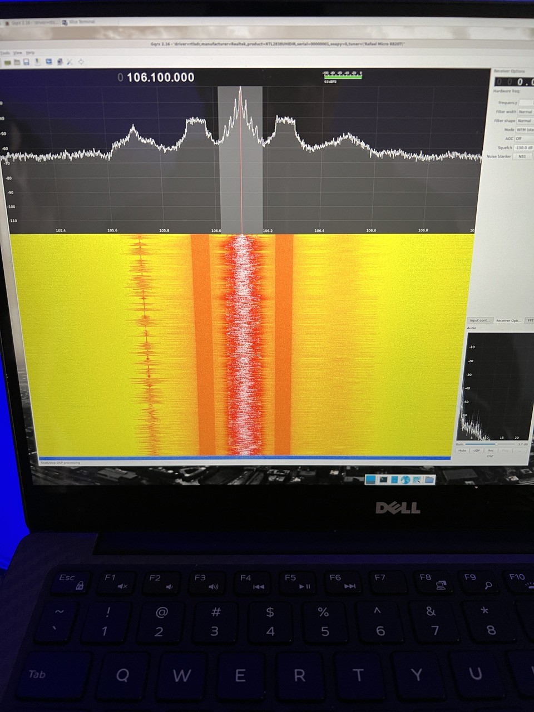Open the file manager dock icon beside terminal
Viewport: 534px width, 712px height.
[394, 479]
